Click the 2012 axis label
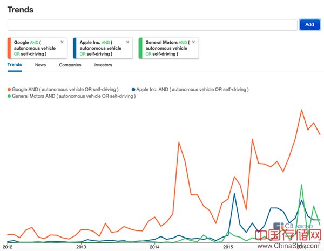 pyautogui.click(x=7, y=247)
